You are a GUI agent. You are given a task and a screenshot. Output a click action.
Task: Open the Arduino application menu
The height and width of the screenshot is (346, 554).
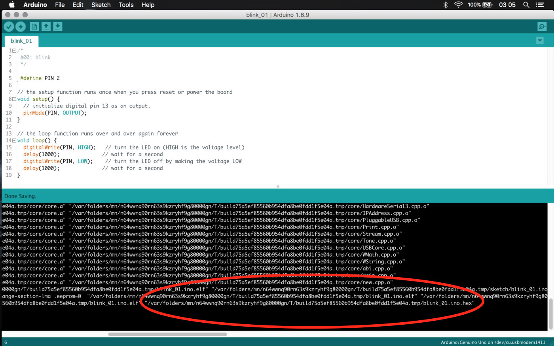[x=35, y=5]
